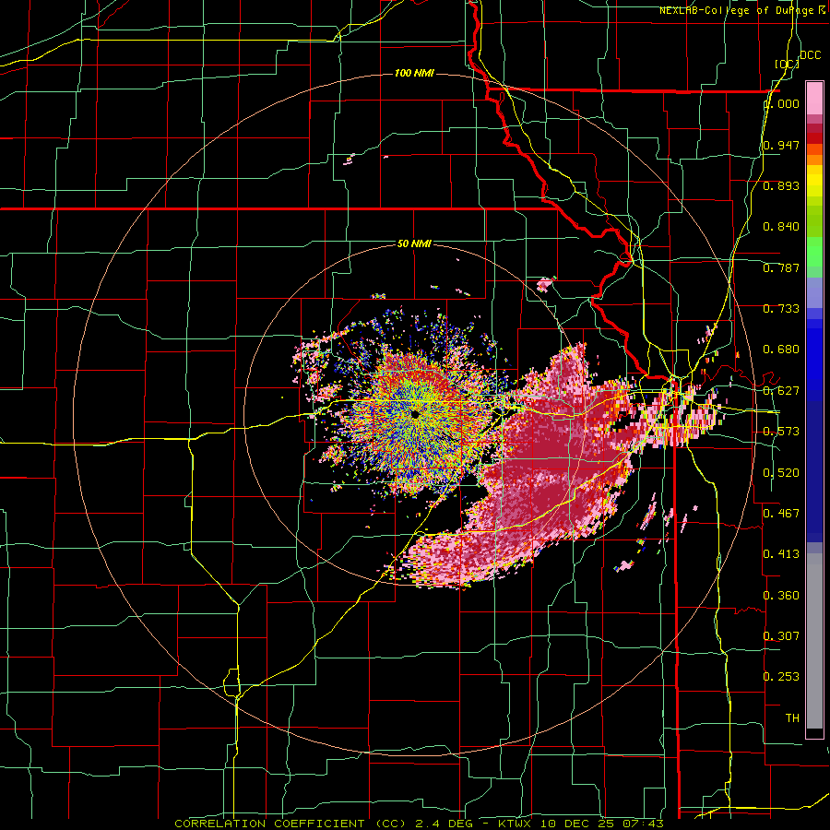Select the 0.520 legend value
The width and height of the screenshot is (830, 830).
pyautogui.click(x=781, y=473)
